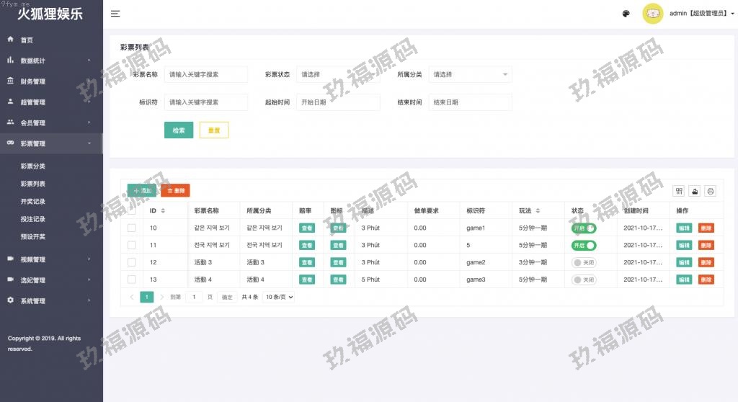
Task: Open the theme color palette icon
Action: coord(626,14)
